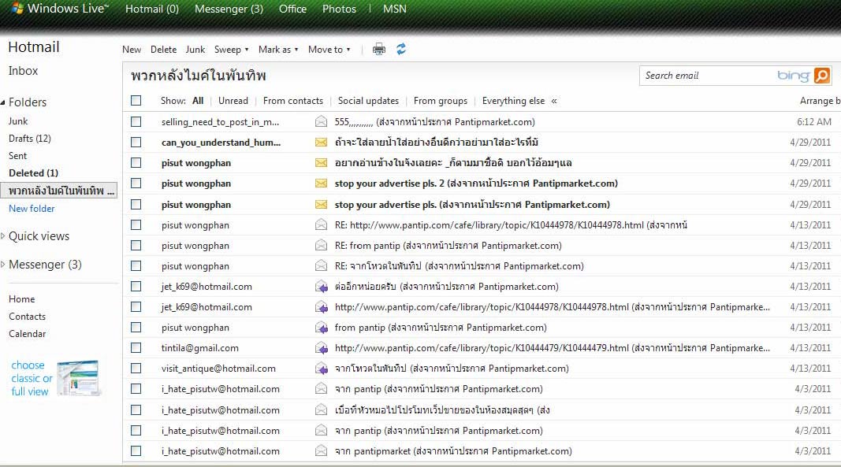
Task: Check the selling_need_to_post_in_m message checkbox
Action: click(136, 122)
